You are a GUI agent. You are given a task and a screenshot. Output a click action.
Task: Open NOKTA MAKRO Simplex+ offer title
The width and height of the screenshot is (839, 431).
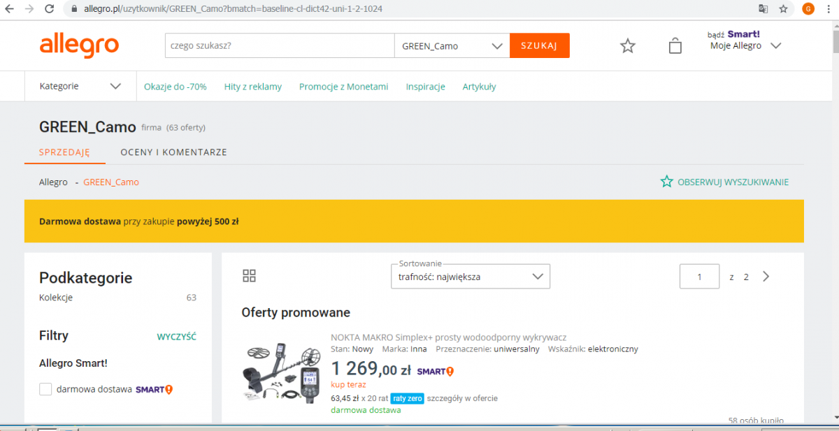click(x=448, y=337)
